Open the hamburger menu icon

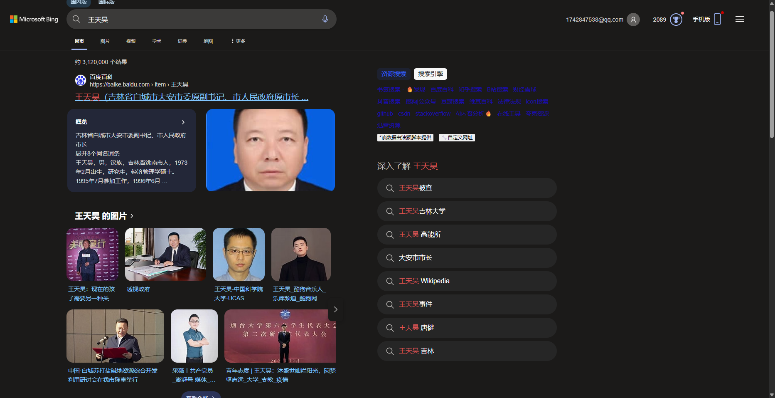(x=740, y=19)
